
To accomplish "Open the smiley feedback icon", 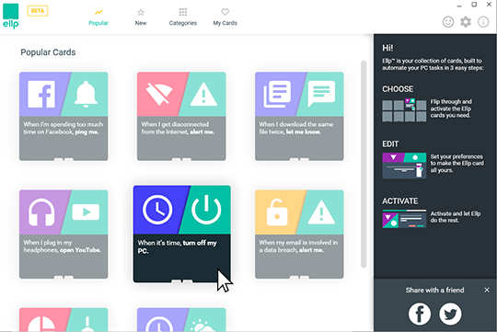I will pos(448,22).
